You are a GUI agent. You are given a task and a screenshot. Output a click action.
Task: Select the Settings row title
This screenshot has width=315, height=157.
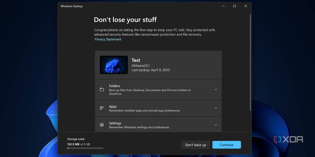(115, 123)
